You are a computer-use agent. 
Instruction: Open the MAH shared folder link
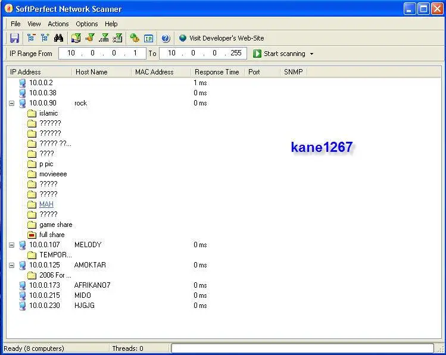click(x=46, y=204)
